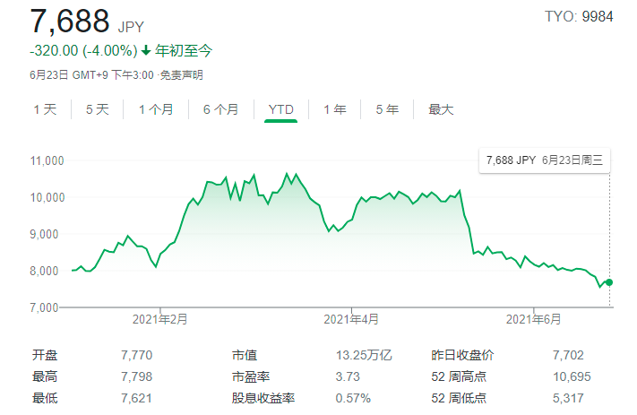Click the 市值 value 13.25万亿
This screenshot has width=637, height=415.
point(364,355)
